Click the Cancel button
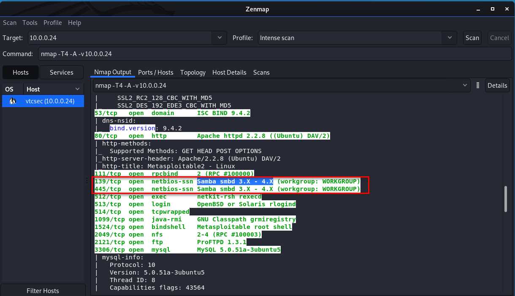Image resolution: width=515 pixels, height=296 pixels. (x=499, y=38)
